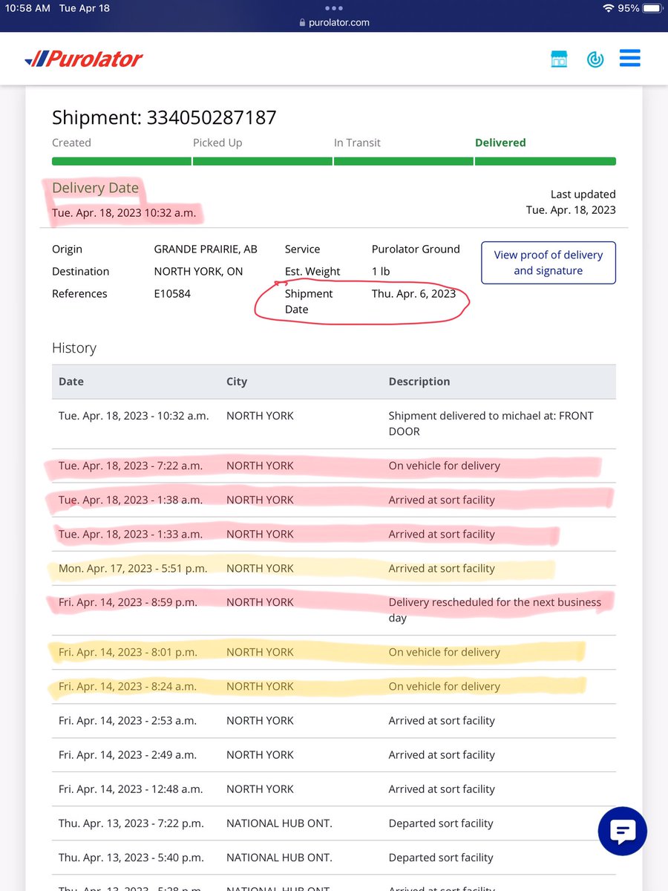Select the Apr. 14 2:53 a.m. date cell
This screenshot has height=891, width=668.
pyautogui.click(x=128, y=720)
